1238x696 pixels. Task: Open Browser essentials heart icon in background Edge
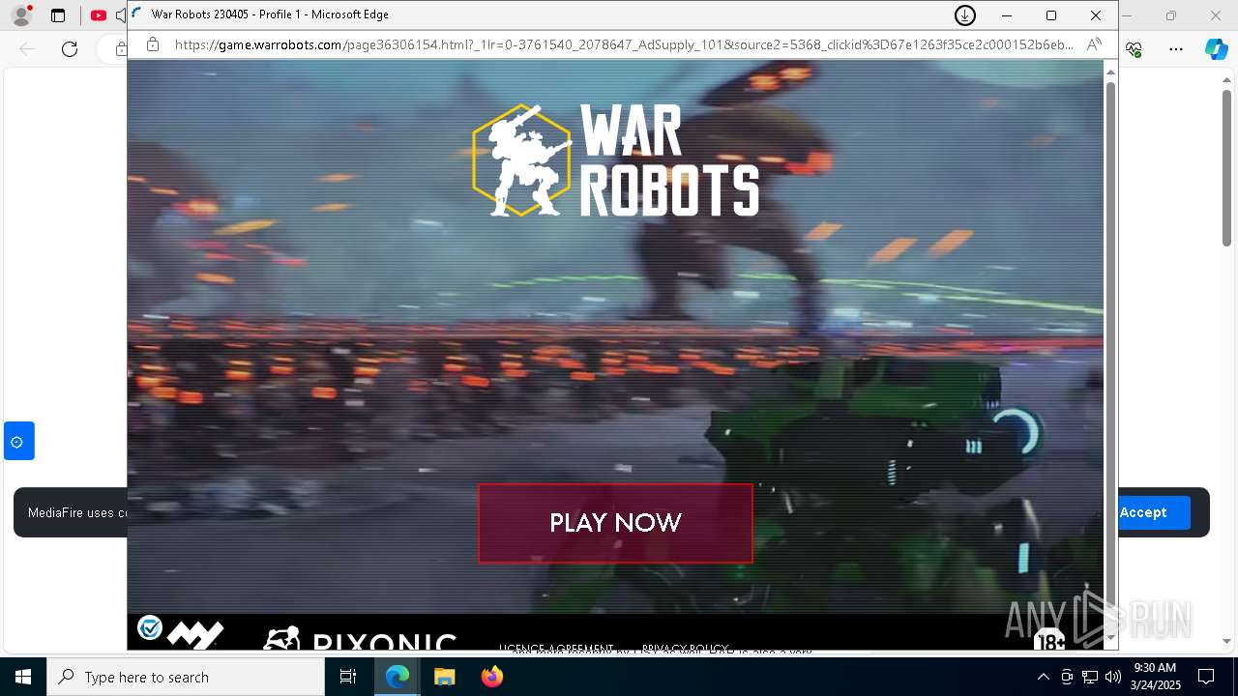coord(1135,48)
